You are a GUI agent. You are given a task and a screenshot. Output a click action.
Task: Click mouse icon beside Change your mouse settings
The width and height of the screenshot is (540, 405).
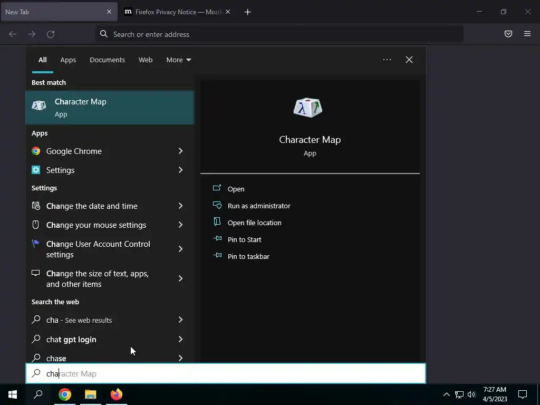(x=35, y=225)
